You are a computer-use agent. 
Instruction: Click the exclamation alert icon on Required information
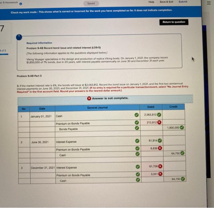click(19, 37)
